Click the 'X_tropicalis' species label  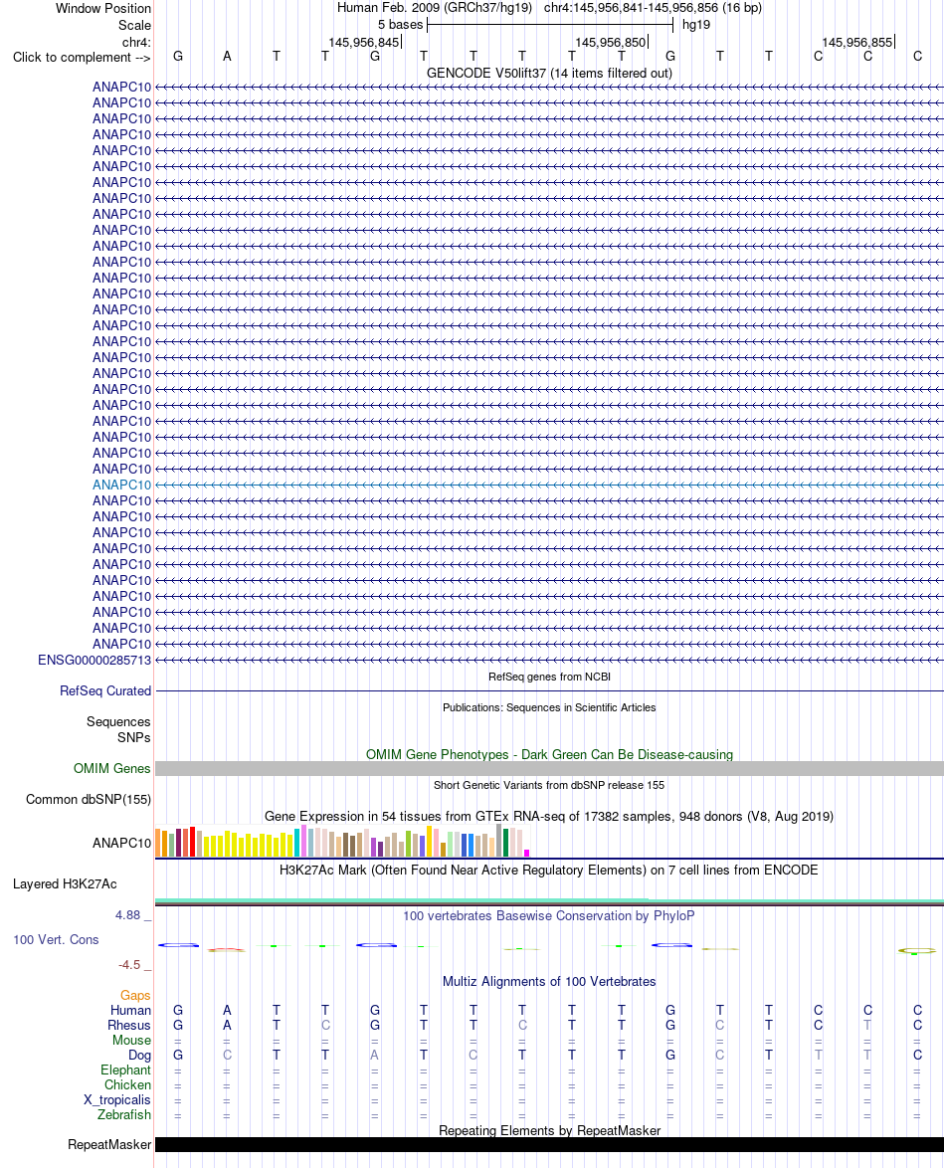click(x=117, y=1100)
